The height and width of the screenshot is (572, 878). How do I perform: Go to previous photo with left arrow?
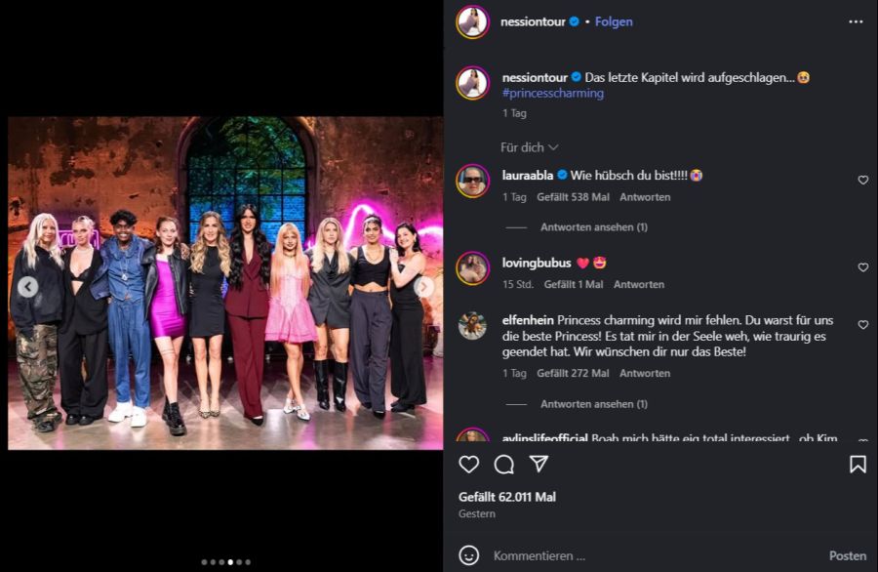(x=28, y=287)
